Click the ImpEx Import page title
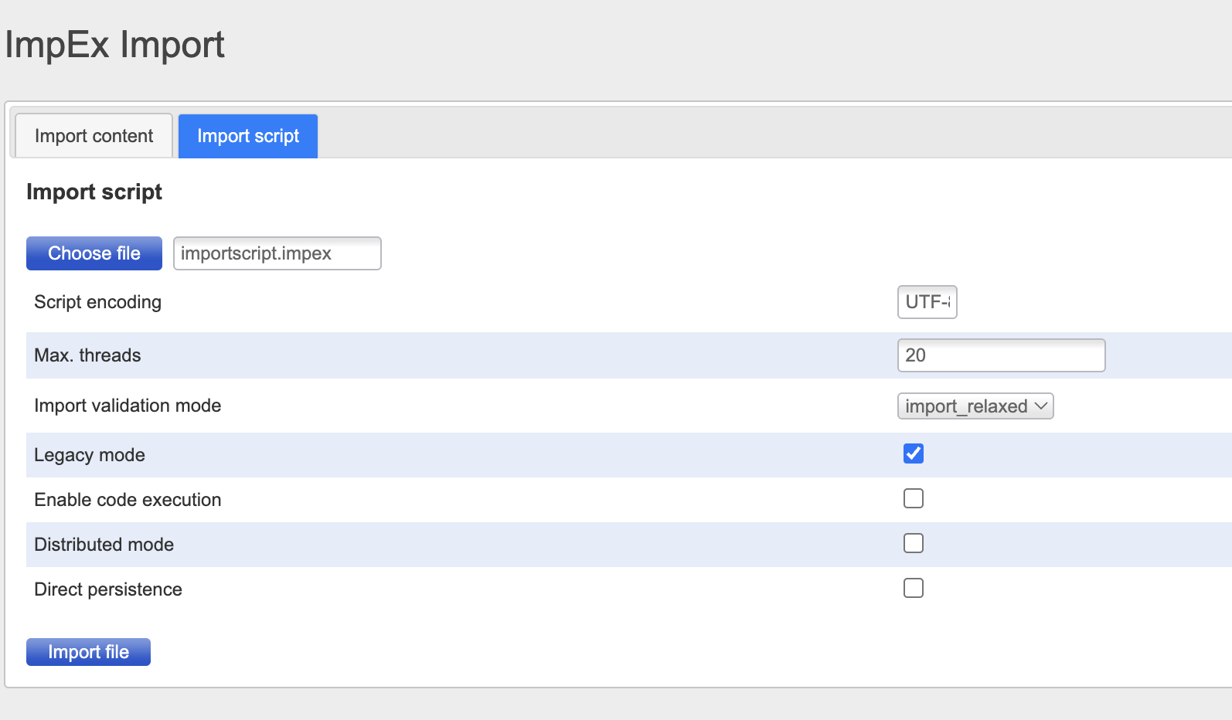The height and width of the screenshot is (720, 1232). pyautogui.click(x=114, y=45)
